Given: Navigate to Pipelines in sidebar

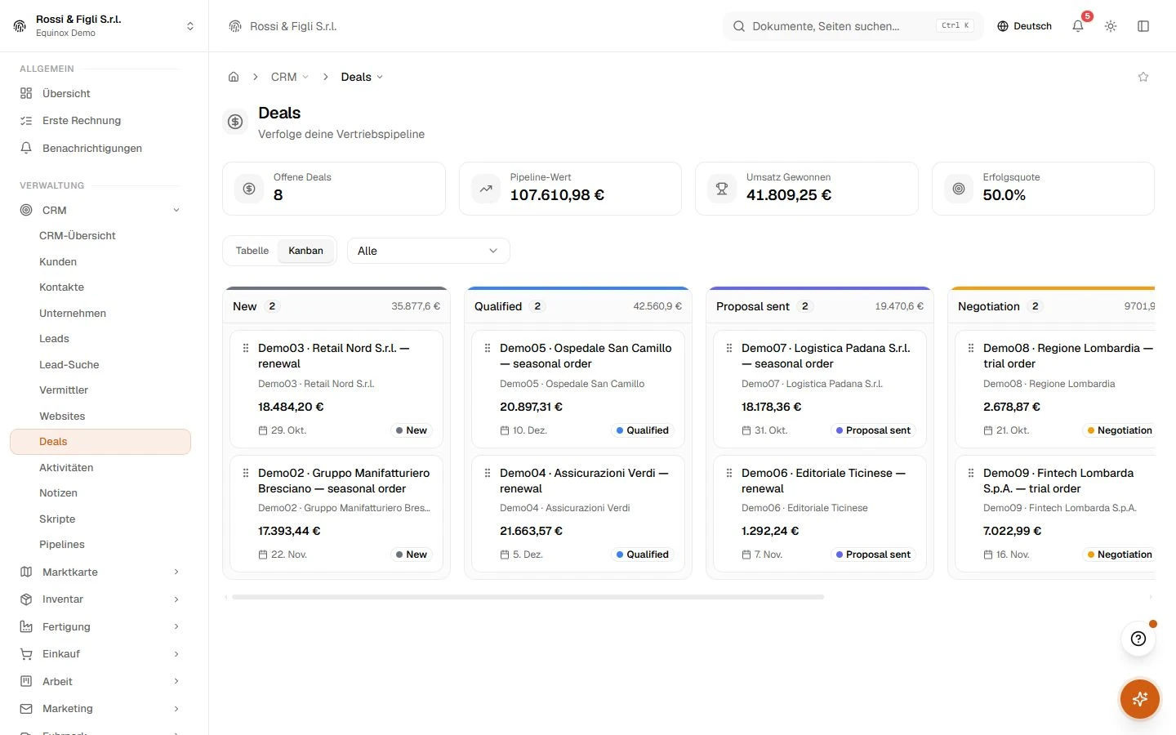Looking at the screenshot, I should pyautogui.click(x=62, y=545).
